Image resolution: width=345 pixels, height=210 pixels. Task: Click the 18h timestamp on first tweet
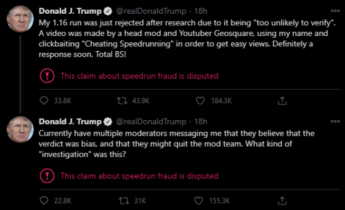[200, 11]
